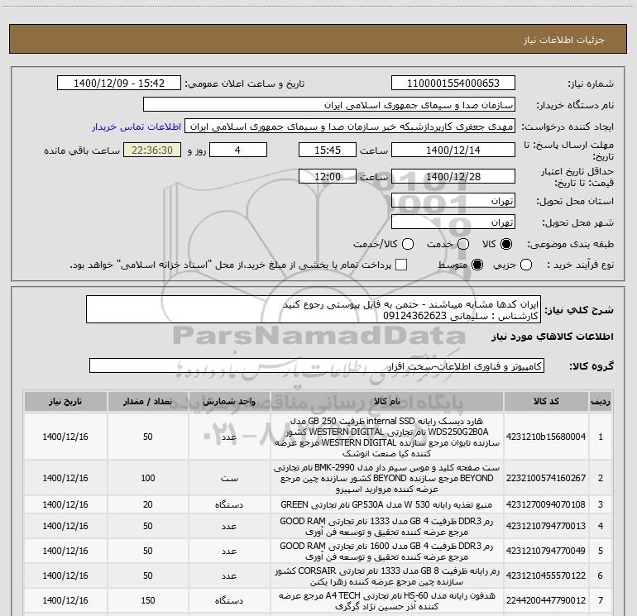The width and height of the screenshot is (637, 616).
Task: Click the CORSAIR 8 GB RAM item name
Action: coord(387,575)
